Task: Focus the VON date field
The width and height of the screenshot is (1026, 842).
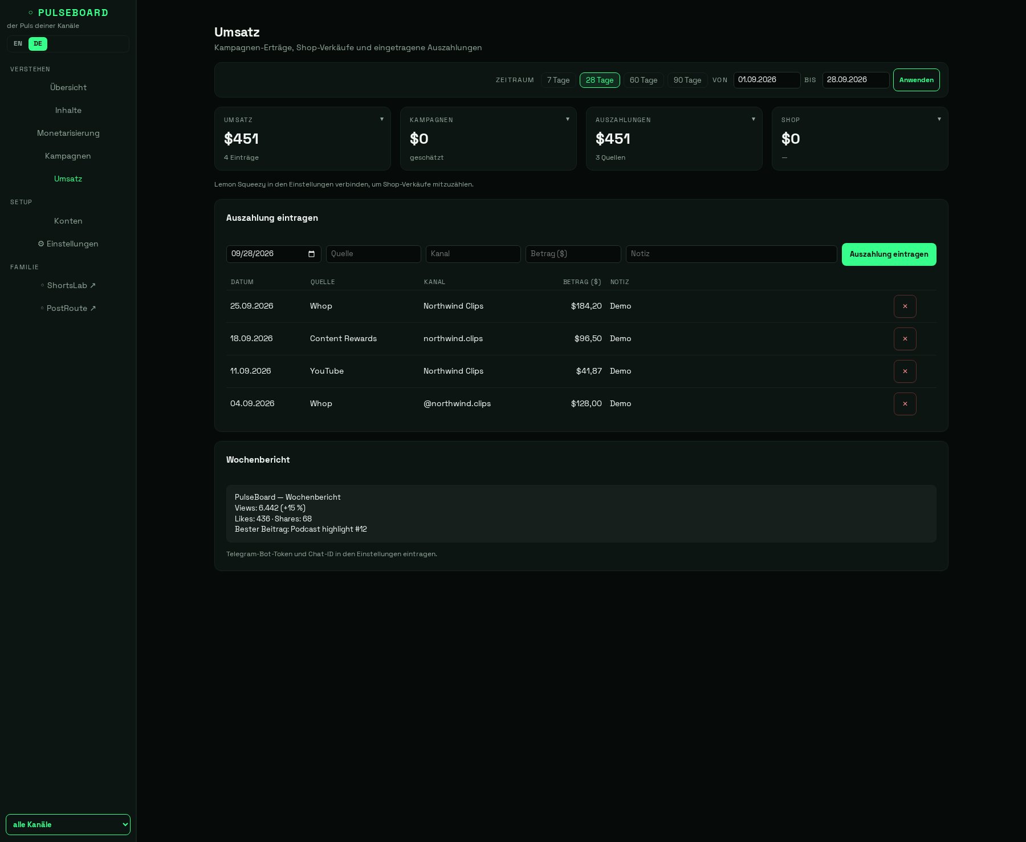Action: coord(767,80)
